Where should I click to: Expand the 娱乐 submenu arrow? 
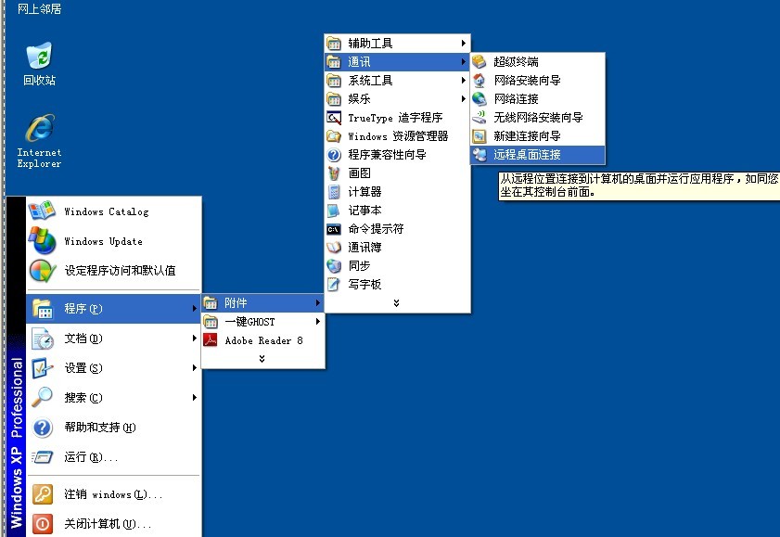463,99
